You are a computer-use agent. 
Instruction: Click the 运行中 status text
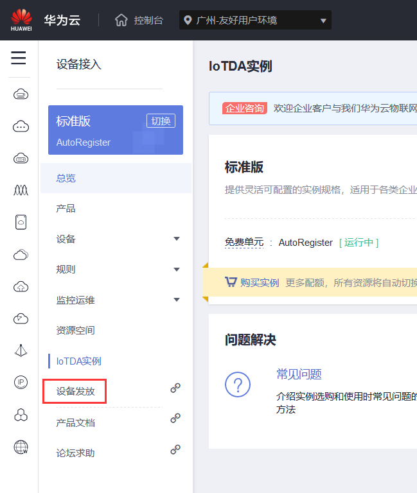click(359, 243)
